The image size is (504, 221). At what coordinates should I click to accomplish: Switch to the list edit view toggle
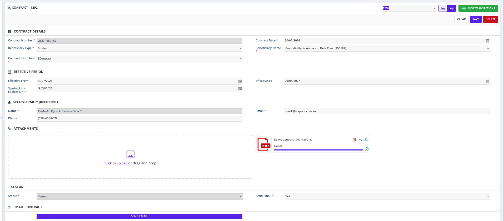[452, 8]
